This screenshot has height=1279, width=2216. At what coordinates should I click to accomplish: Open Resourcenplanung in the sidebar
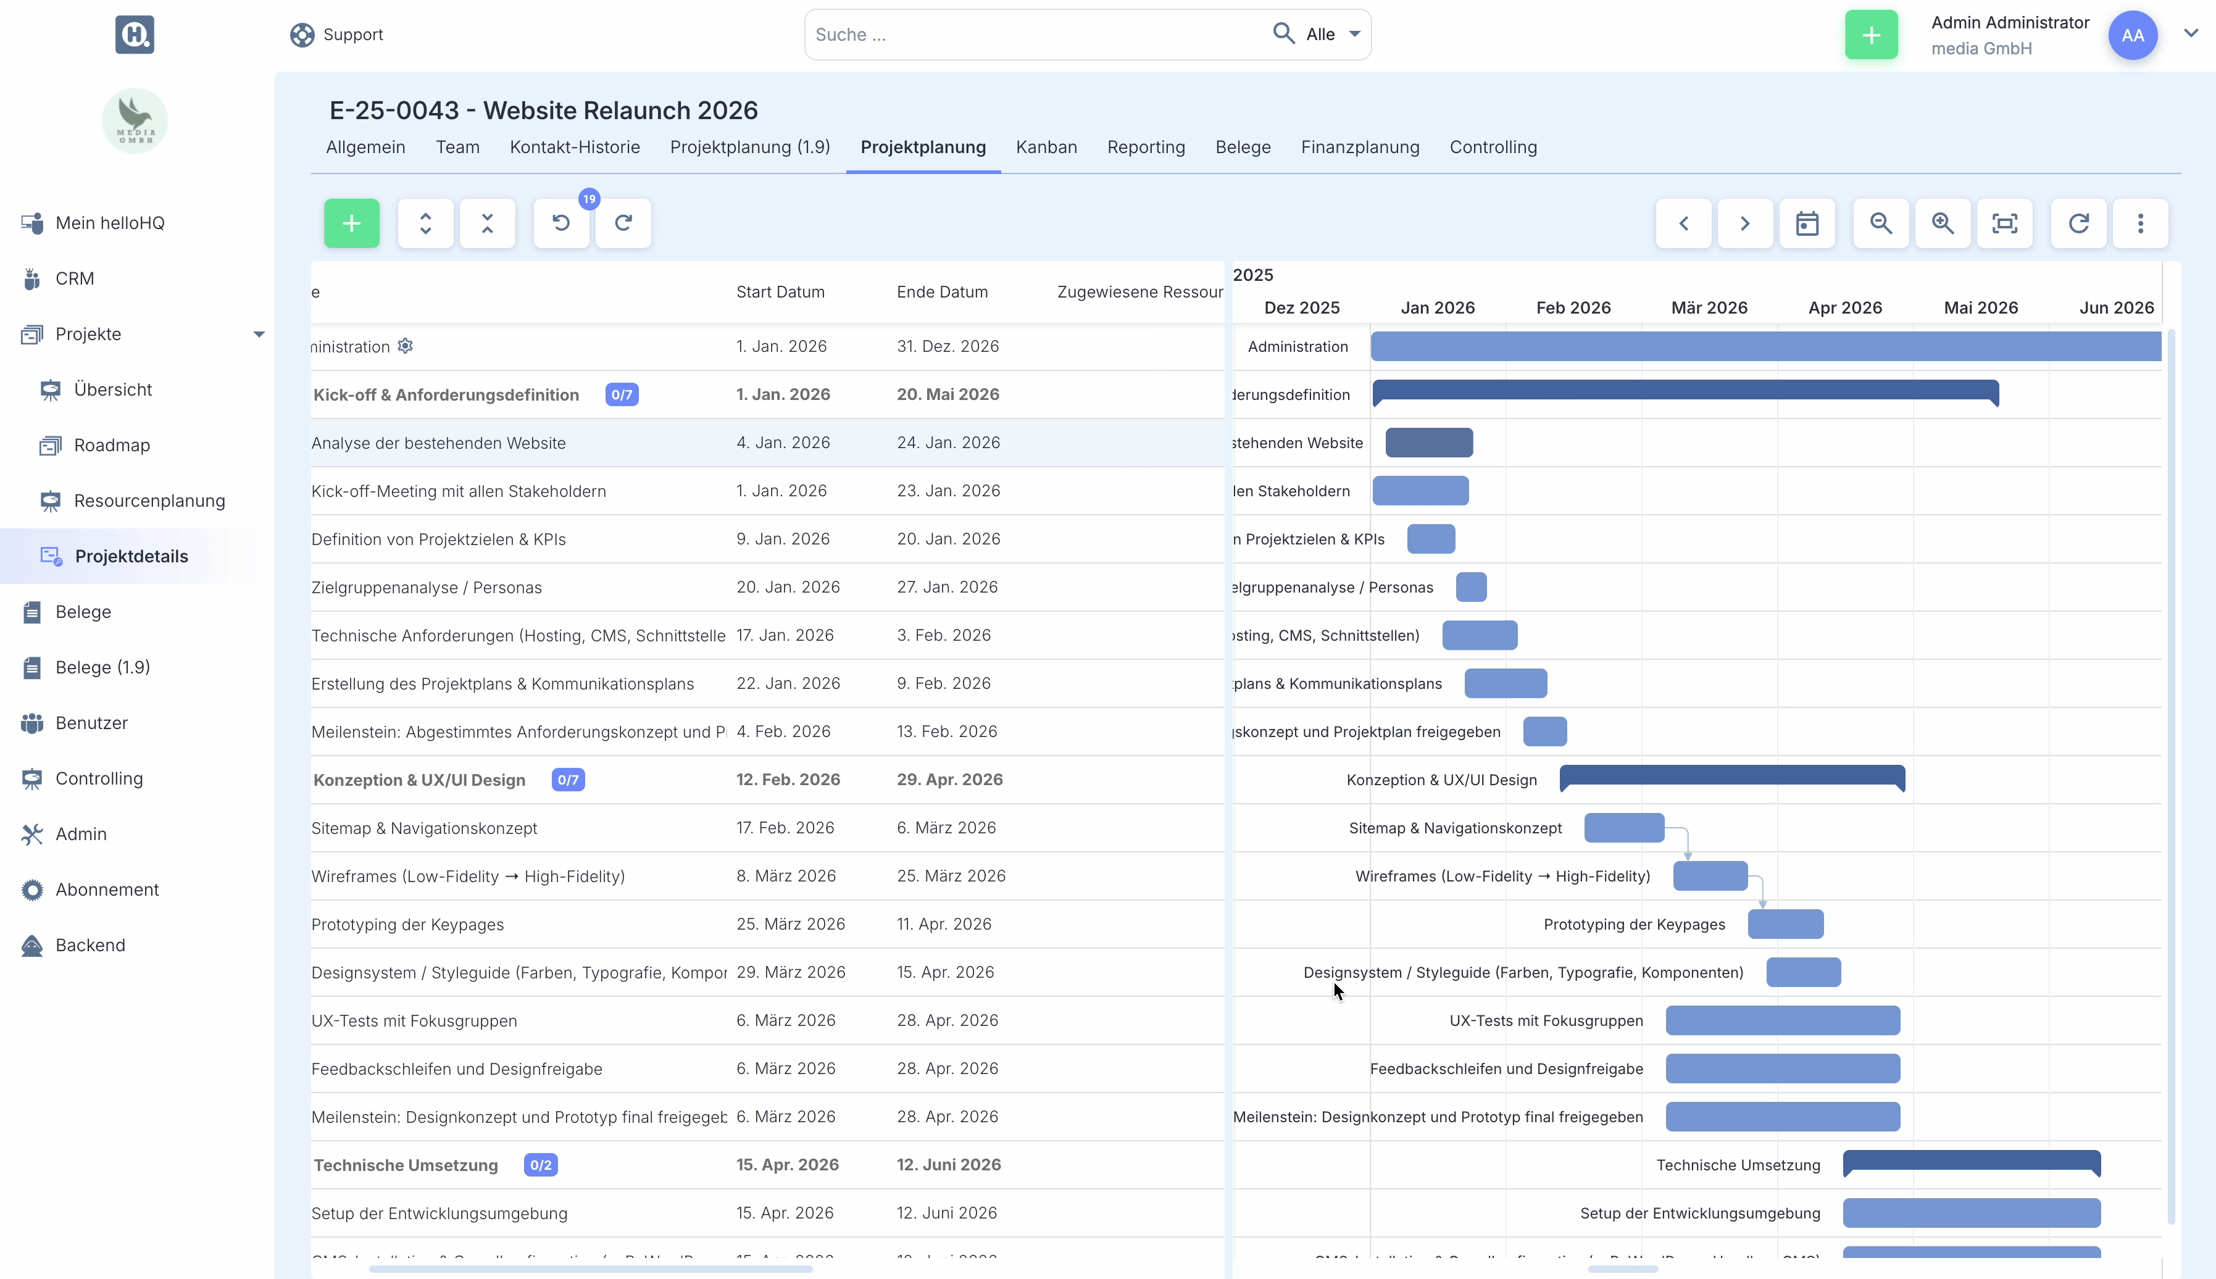coord(149,501)
